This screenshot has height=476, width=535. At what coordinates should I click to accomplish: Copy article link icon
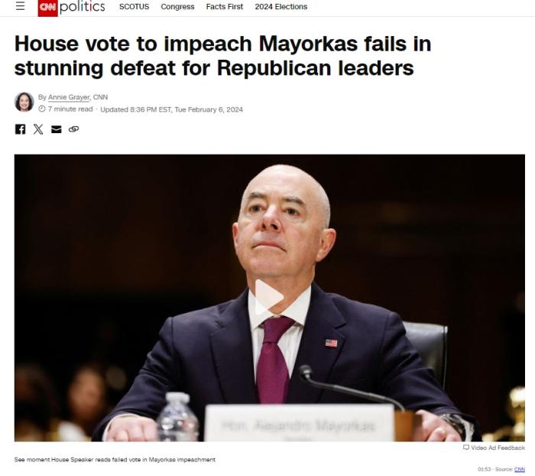pyautogui.click(x=73, y=129)
